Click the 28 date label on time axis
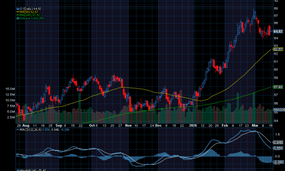Image resolution: width=285 pixels, height=171 pixels. tap(19, 126)
